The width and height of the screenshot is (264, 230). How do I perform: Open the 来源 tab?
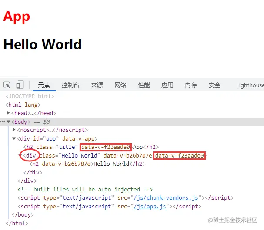click(97, 85)
